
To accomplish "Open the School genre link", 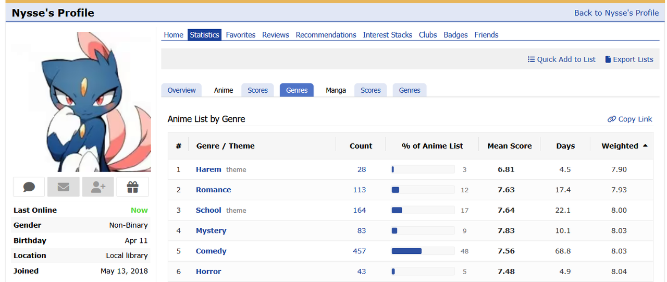I will 208,210.
